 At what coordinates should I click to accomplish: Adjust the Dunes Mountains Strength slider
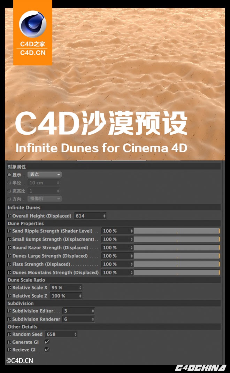pyautogui.click(x=177, y=272)
